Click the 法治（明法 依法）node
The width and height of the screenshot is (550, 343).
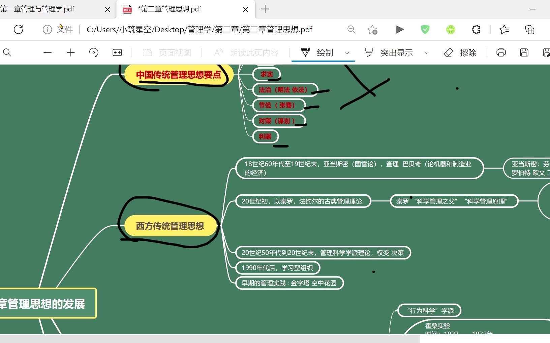(285, 90)
